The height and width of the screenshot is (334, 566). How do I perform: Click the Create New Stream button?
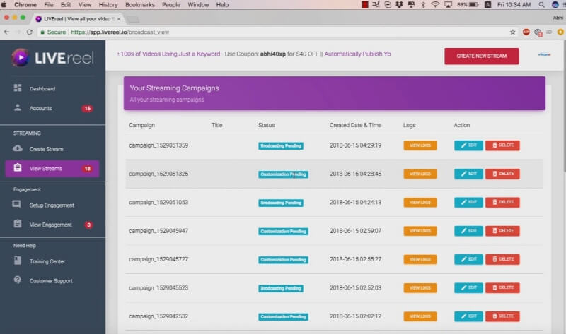tap(482, 56)
